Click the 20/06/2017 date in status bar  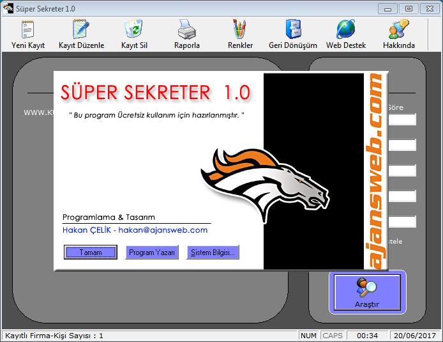coord(415,336)
